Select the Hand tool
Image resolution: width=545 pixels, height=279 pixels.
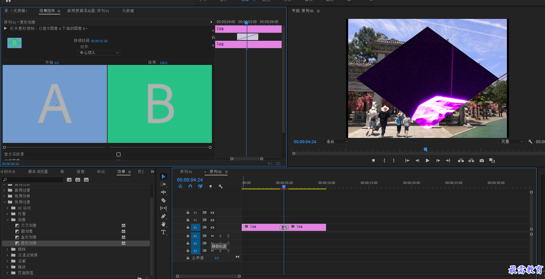[163, 224]
